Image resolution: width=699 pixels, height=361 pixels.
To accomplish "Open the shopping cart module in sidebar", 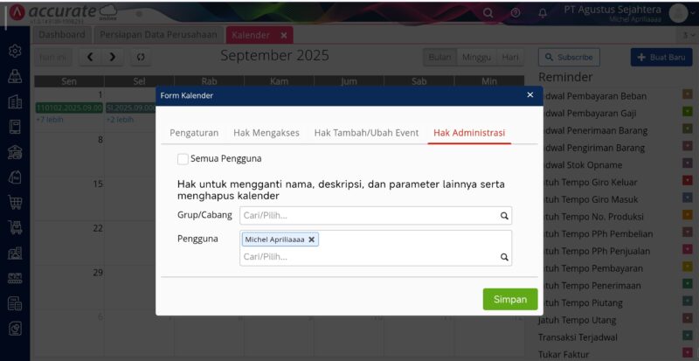I will point(15,203).
